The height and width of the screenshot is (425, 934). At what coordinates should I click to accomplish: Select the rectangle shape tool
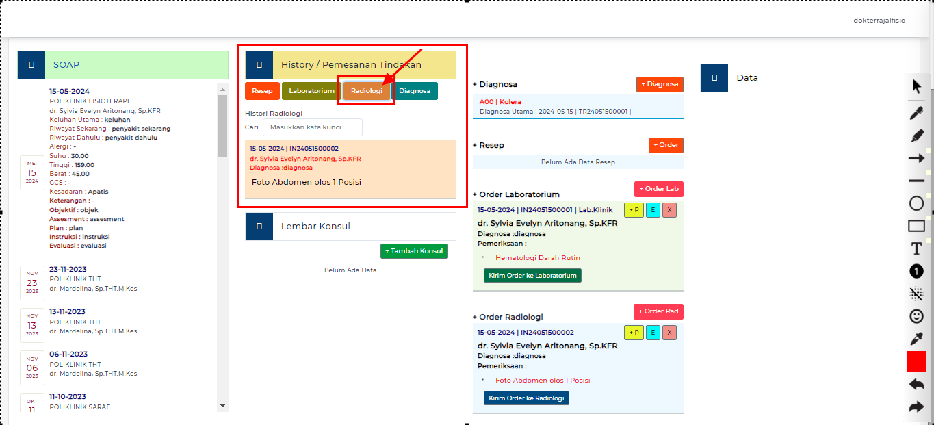pos(917,226)
